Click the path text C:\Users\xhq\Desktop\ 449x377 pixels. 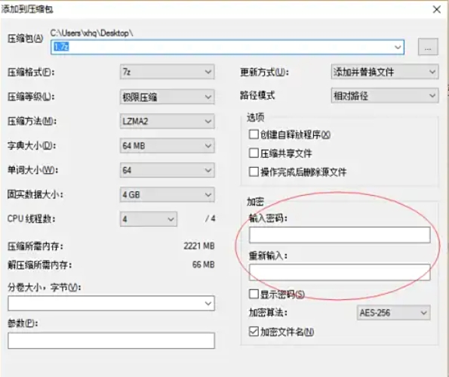91,33
